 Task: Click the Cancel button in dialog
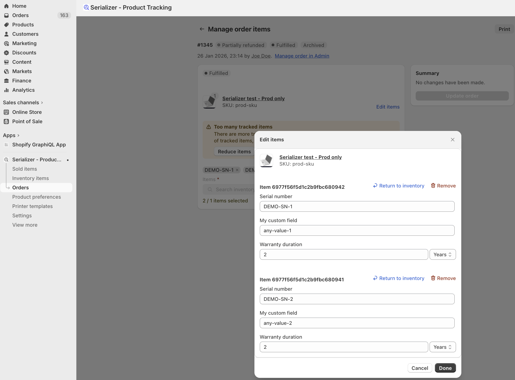(x=420, y=368)
